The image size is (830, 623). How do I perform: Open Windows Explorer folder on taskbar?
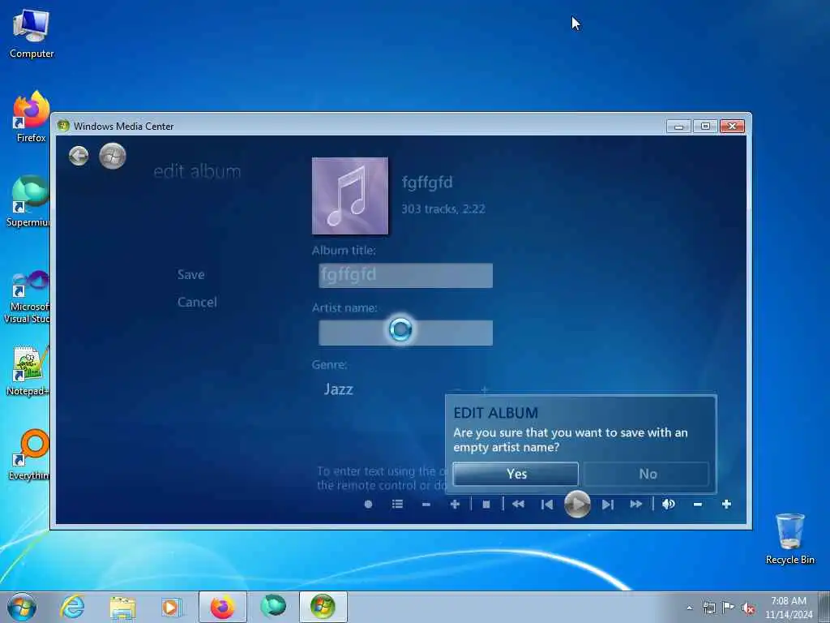click(123, 607)
